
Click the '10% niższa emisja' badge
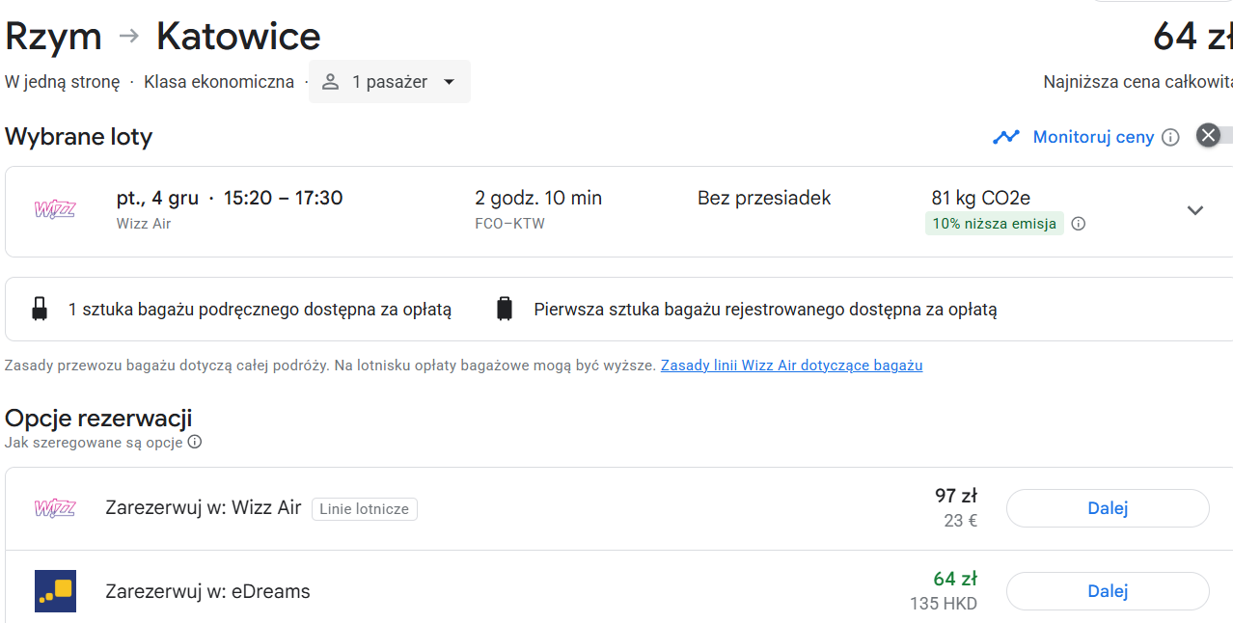coord(995,224)
